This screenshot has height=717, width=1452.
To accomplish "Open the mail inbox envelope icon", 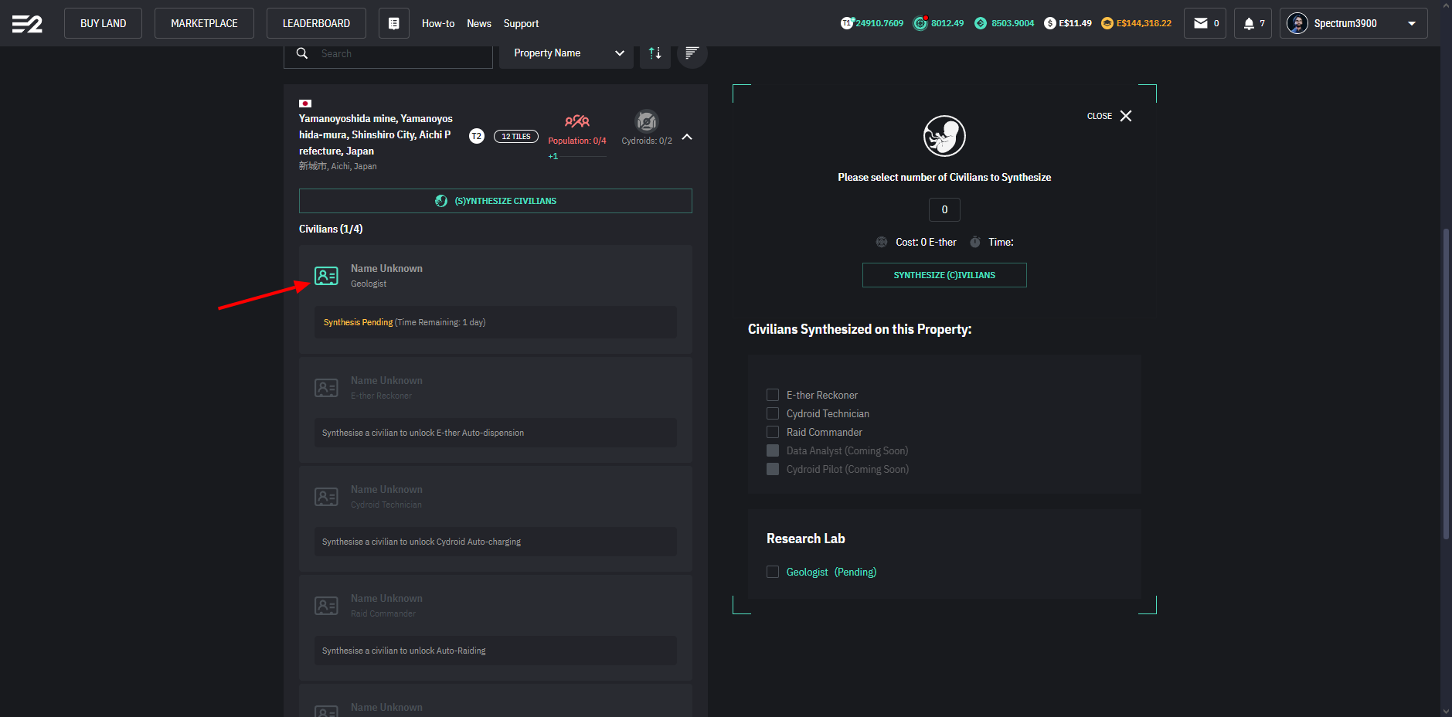I will tap(1201, 23).
